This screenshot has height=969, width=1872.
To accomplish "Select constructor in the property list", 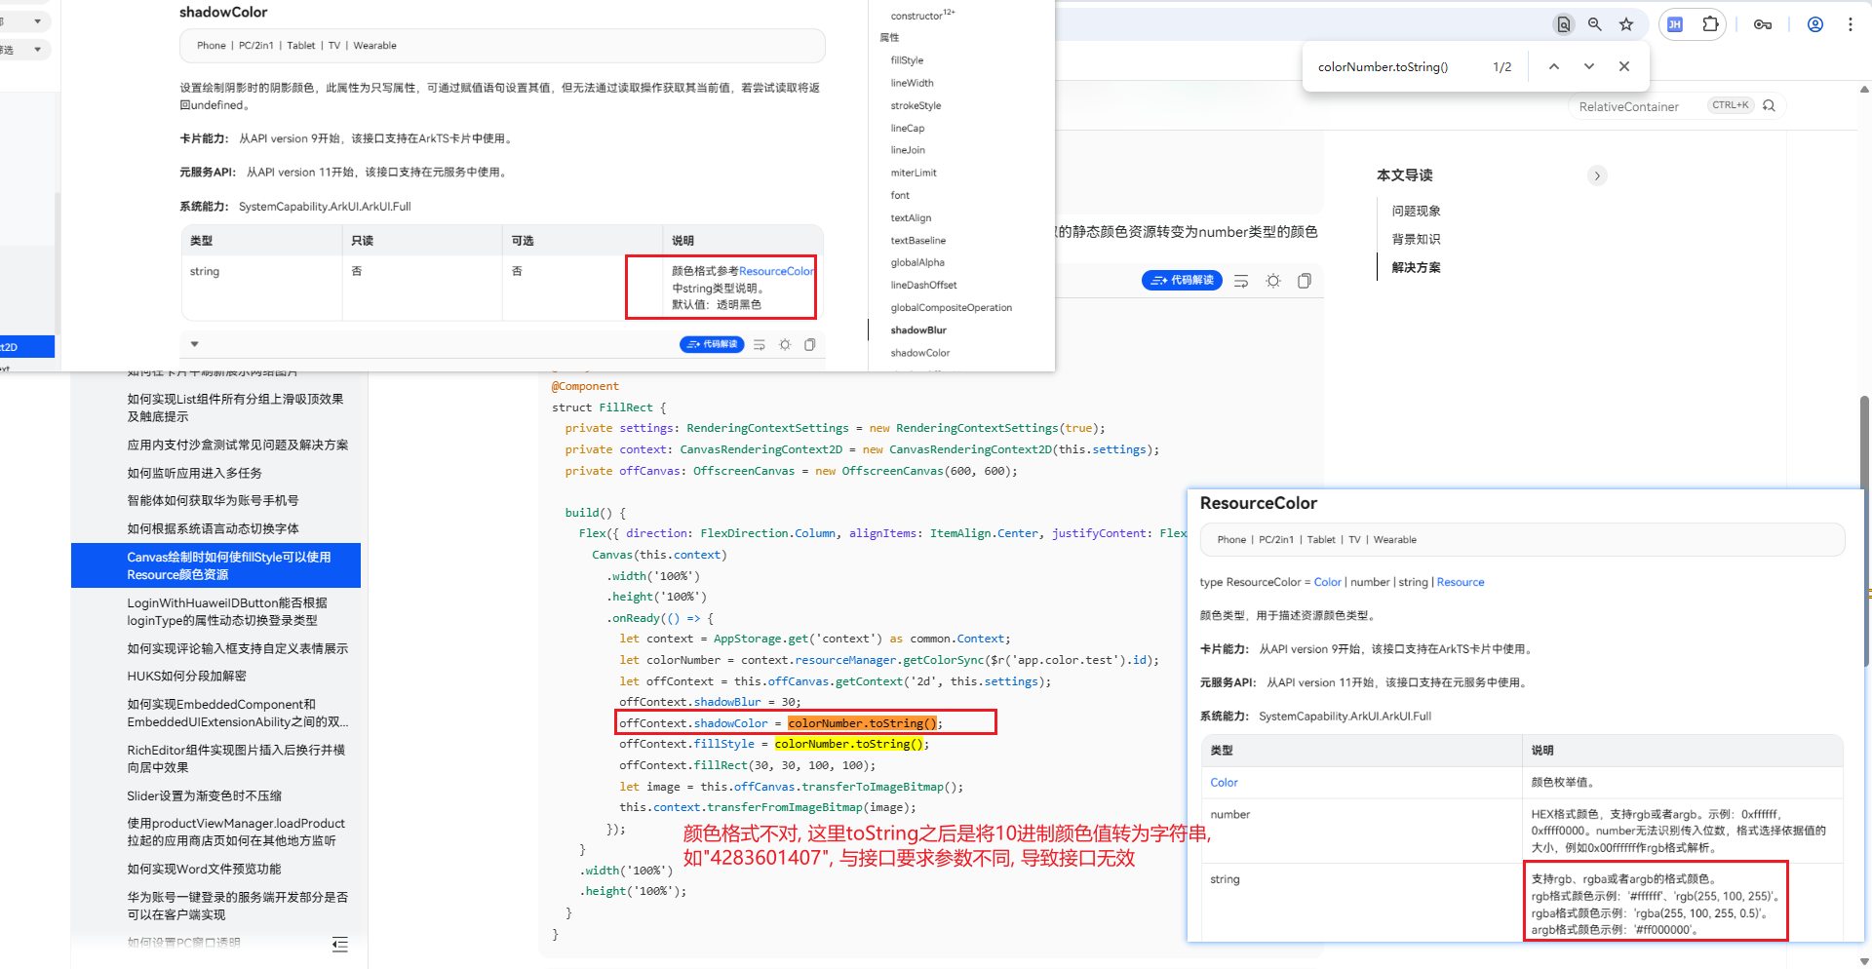I will (x=922, y=15).
